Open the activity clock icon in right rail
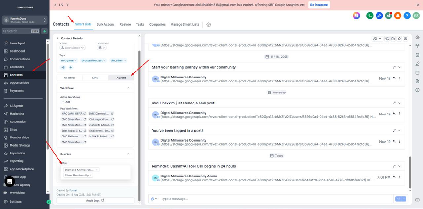This screenshot has width=423, height=209. 417,38
